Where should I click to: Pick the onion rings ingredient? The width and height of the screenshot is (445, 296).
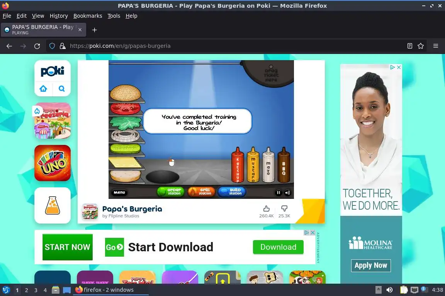point(126,136)
